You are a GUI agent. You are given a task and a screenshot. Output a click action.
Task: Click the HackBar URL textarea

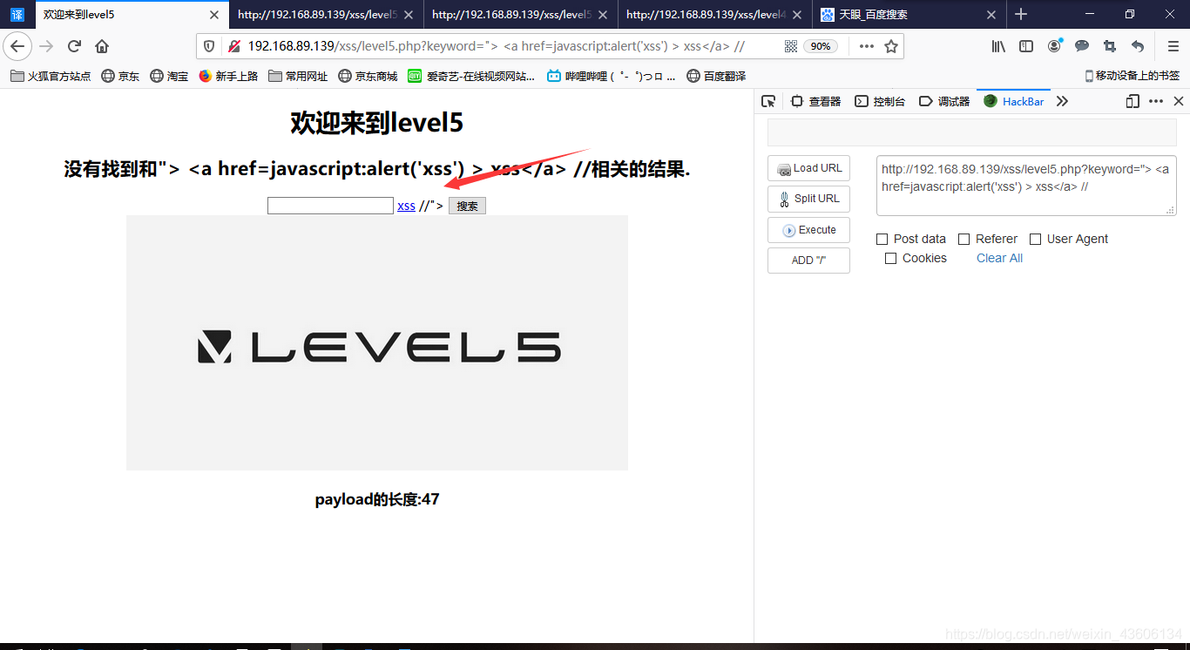(1026, 186)
